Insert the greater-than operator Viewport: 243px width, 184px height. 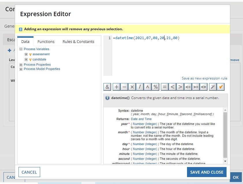(180, 87)
